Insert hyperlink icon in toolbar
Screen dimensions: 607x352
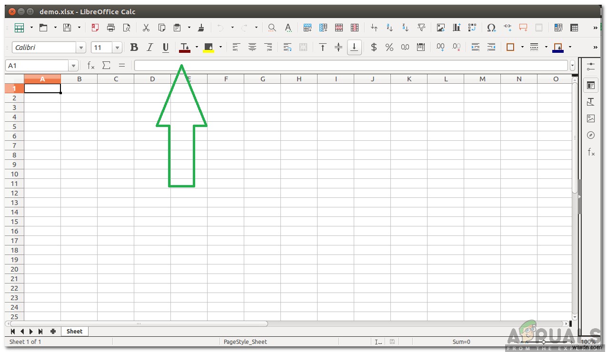pos(507,28)
